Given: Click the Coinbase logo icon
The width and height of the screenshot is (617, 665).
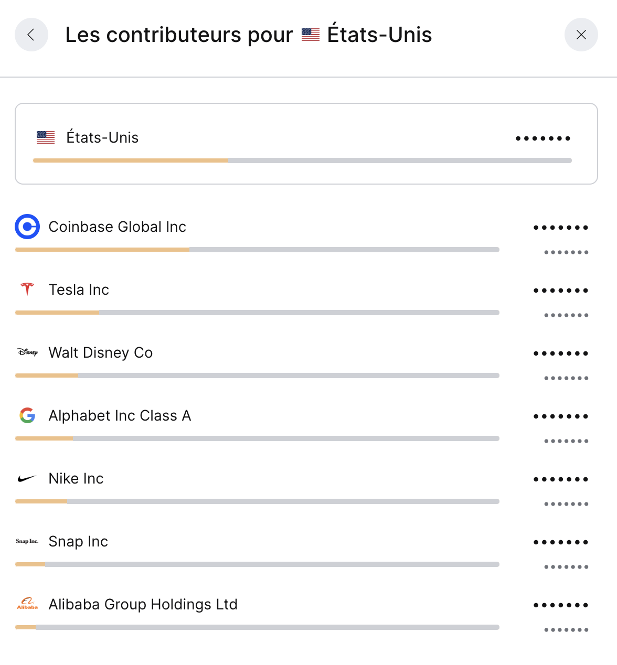Looking at the screenshot, I should click(27, 227).
